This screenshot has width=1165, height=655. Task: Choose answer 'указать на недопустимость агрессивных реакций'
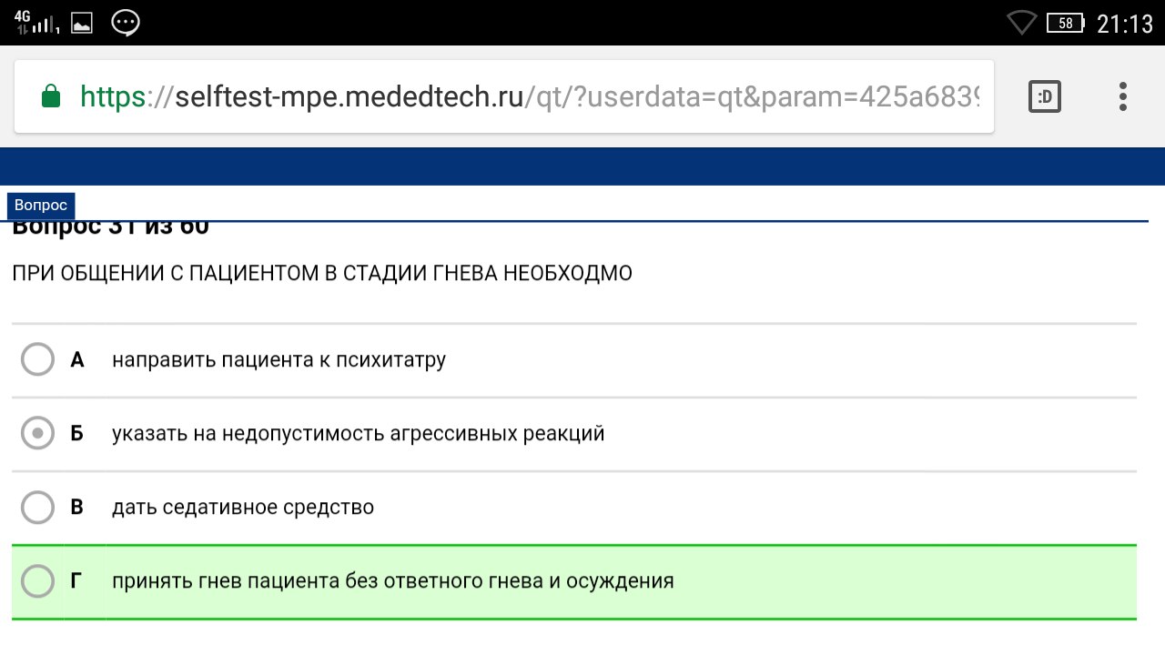point(358,434)
